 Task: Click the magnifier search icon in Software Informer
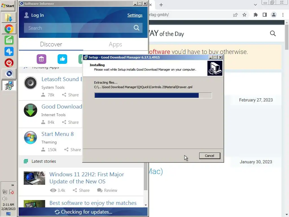[136, 28]
